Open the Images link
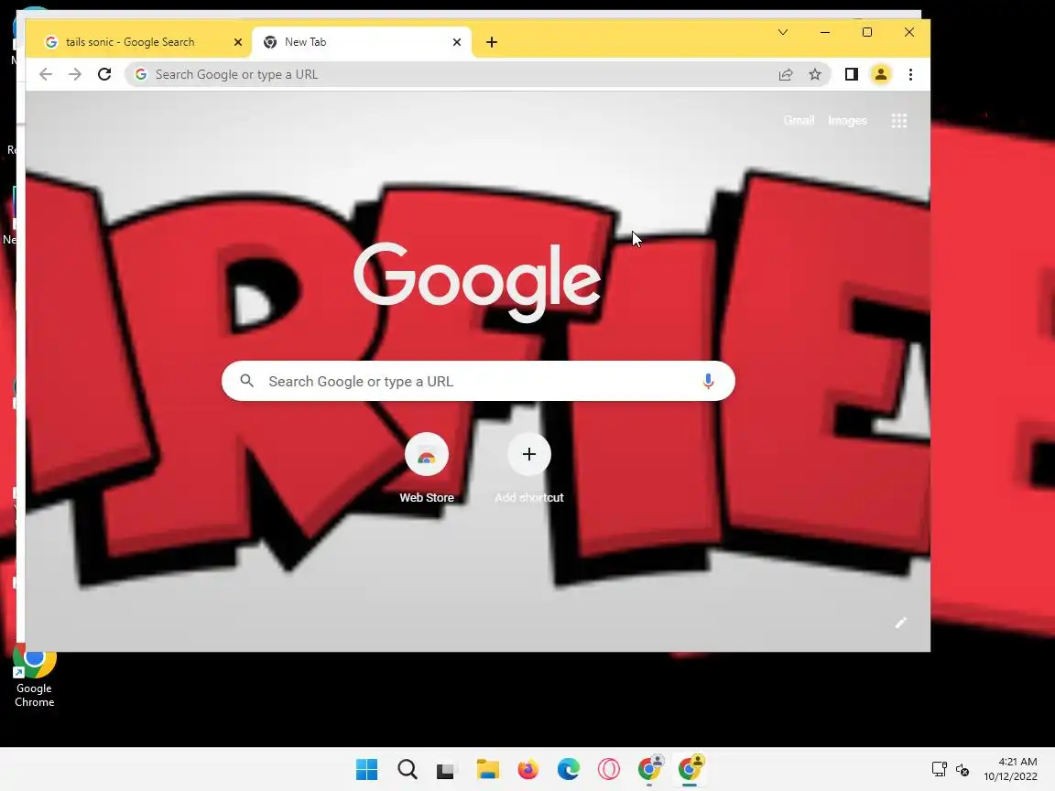 click(x=847, y=121)
